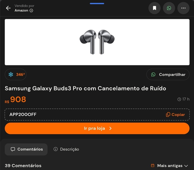Save the deal with the bookmark icon
This screenshot has width=194, height=170.
155,8
